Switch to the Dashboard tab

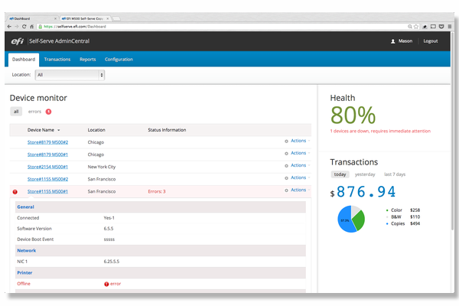24,60
